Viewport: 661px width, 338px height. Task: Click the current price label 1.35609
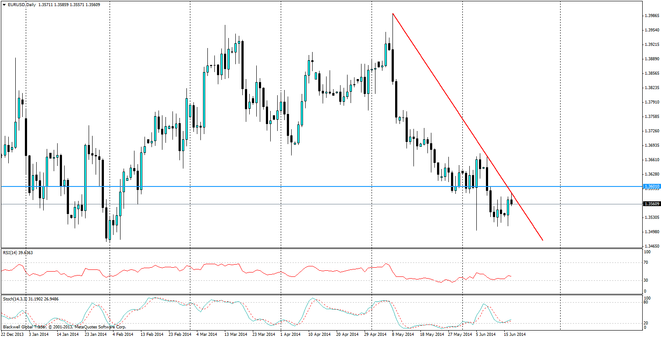pos(652,203)
